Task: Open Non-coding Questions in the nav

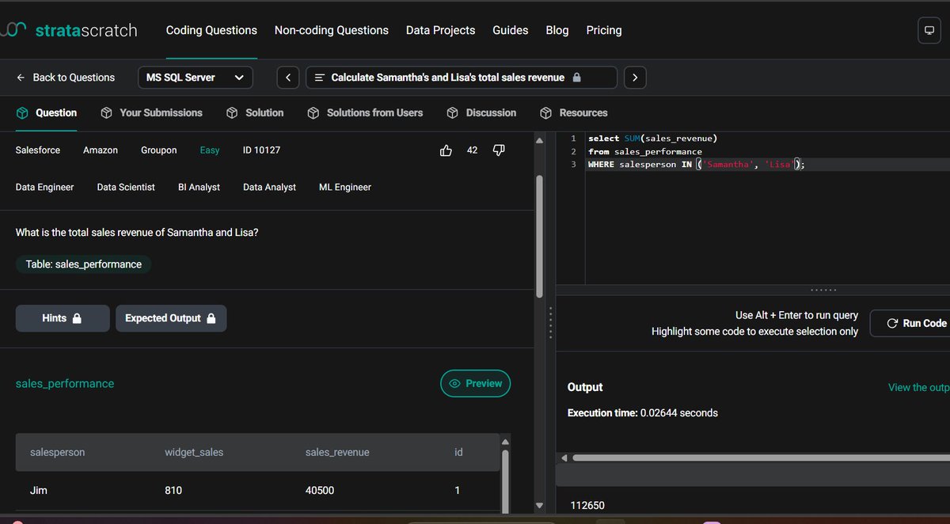Action: tap(332, 30)
